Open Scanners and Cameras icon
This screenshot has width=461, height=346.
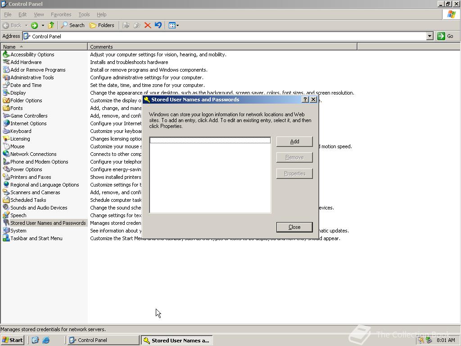pyautogui.click(x=6, y=192)
